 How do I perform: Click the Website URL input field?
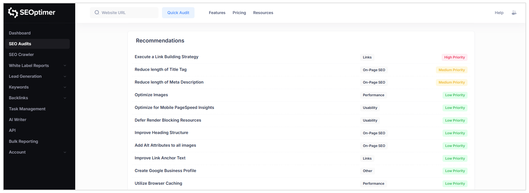point(124,13)
